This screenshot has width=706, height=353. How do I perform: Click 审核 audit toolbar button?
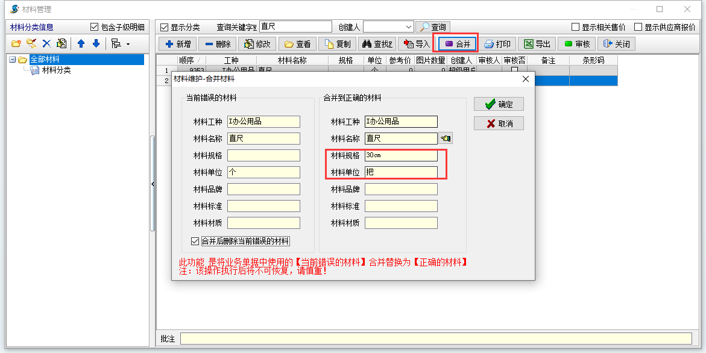577,44
